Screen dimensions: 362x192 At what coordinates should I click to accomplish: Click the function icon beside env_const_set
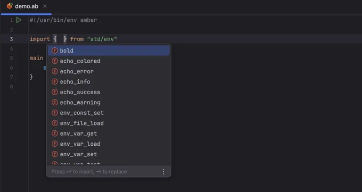click(x=55, y=113)
